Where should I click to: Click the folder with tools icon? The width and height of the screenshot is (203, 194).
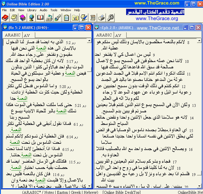click(75, 18)
